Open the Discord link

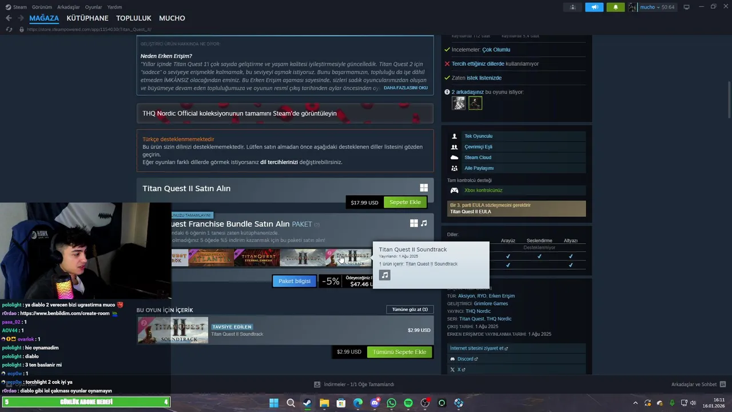coord(467,359)
